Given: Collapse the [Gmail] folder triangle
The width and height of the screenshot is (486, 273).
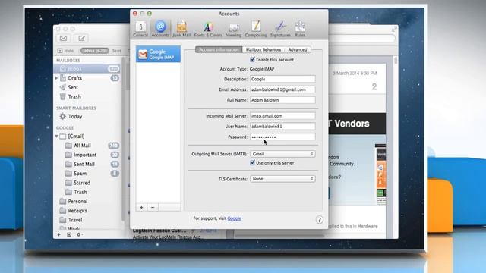Looking at the screenshot, I should point(57,136).
